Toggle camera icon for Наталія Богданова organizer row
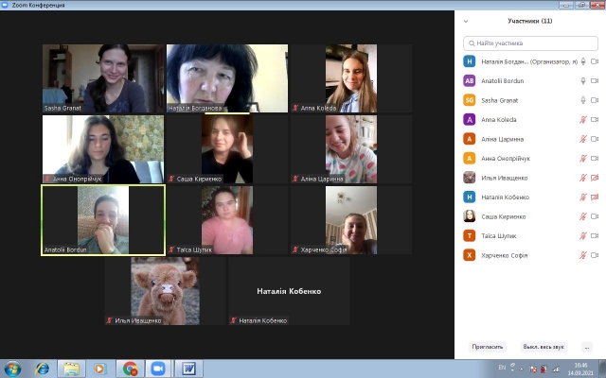 point(595,61)
